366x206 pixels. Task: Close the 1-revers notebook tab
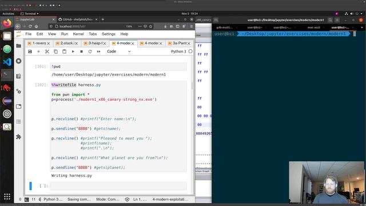click(x=48, y=43)
